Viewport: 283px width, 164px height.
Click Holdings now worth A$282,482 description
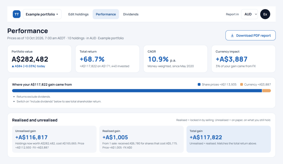pos(50,146)
